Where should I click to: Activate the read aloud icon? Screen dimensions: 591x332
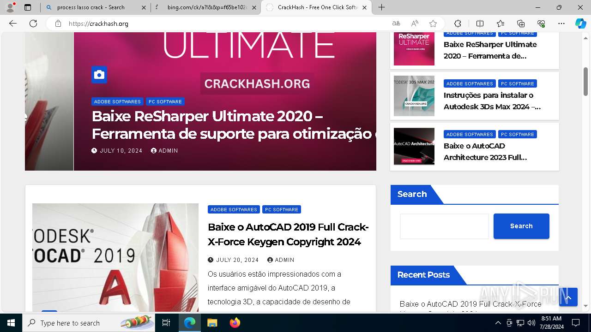pos(415,24)
